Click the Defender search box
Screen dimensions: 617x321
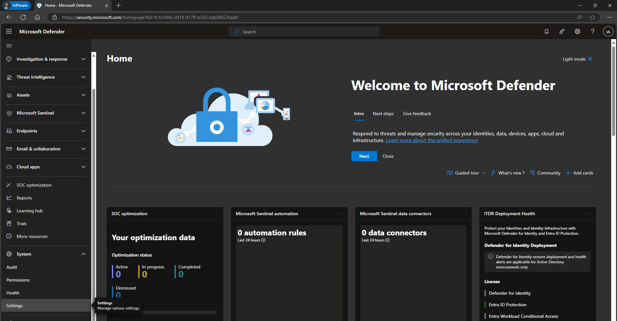coord(304,31)
